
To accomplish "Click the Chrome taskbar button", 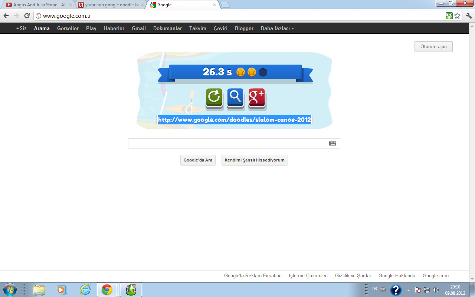I will (107, 290).
